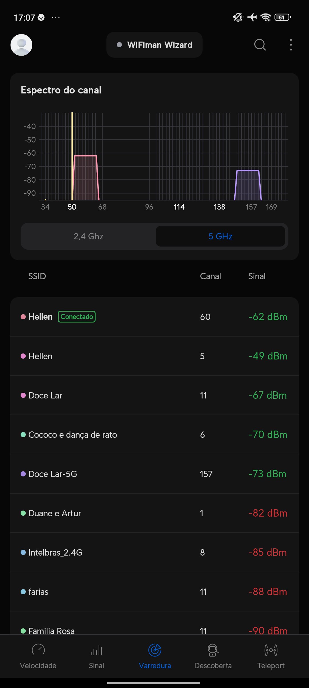The height and width of the screenshot is (688, 309).
Task: Click the SSID column header
Action: (37, 276)
